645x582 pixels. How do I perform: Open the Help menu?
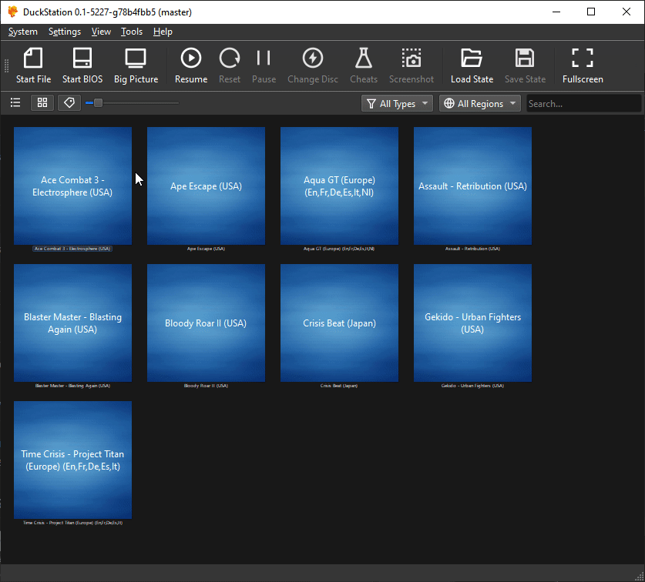pos(163,32)
